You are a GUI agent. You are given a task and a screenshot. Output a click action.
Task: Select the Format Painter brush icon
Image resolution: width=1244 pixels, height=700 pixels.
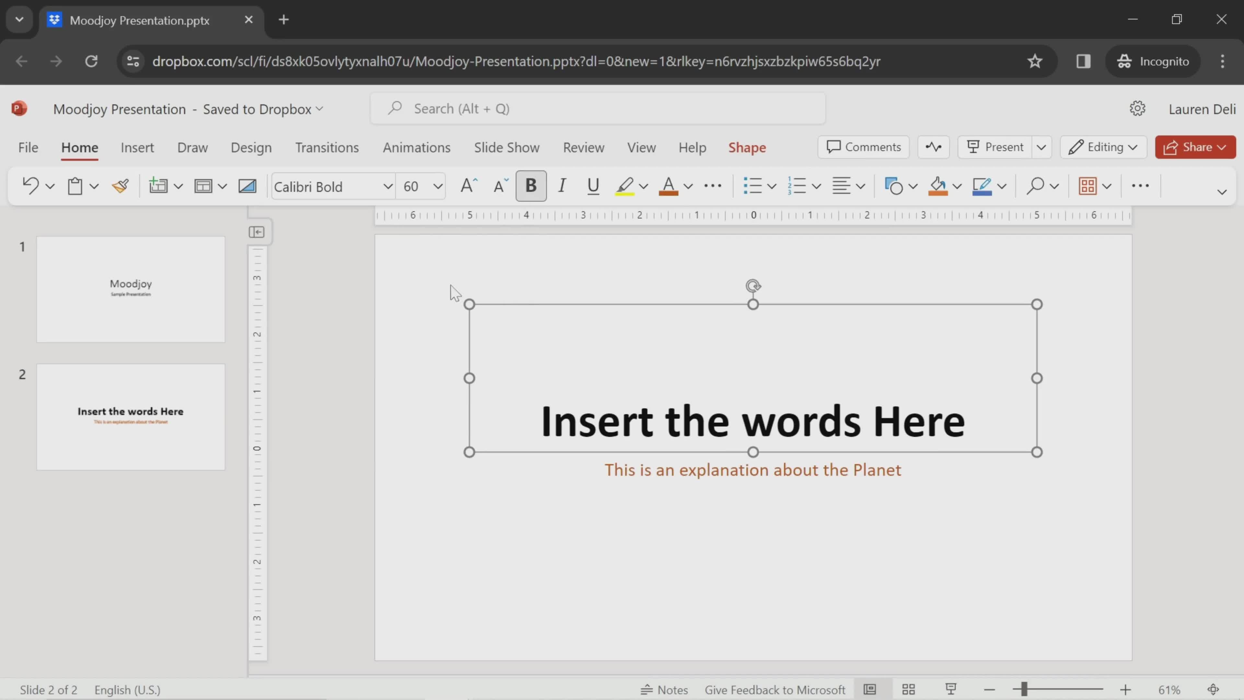click(x=120, y=186)
